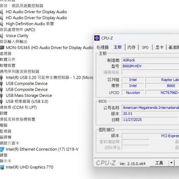The width and height of the screenshot is (179, 179).
Task: Expand the 軟體裝置 category
Action: pos(8,66)
